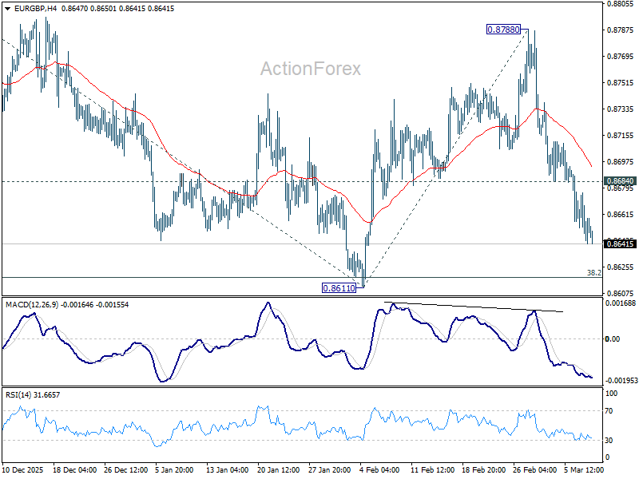Select the 38.2 Fibonacci level label
The image size is (639, 479).
[x=593, y=272]
